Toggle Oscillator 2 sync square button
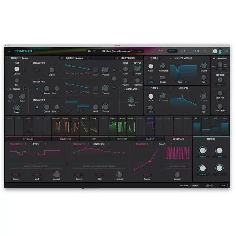This screenshot has width=236, height=236. 37,89
